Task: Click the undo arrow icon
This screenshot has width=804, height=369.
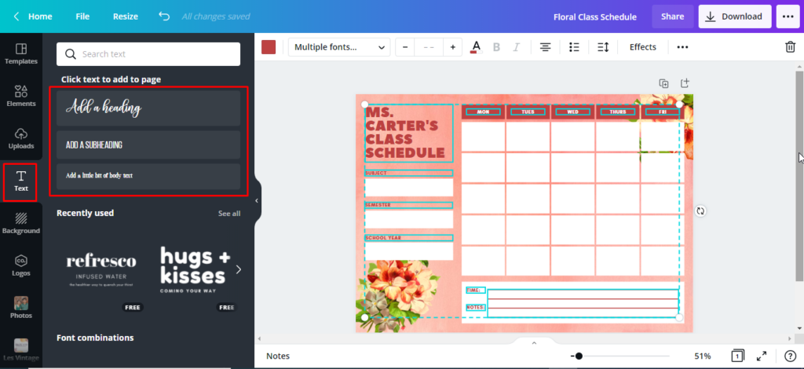Action: (x=163, y=16)
